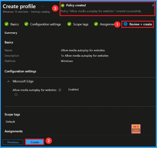Viewport: 157px width, 148px height.
Task: Click the Create button
Action: click(x=35, y=142)
